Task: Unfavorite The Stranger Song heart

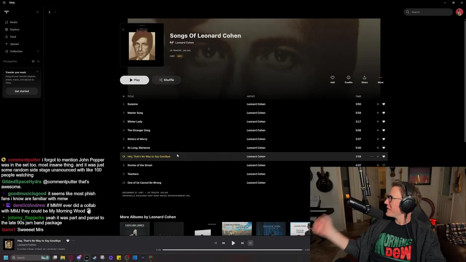Action: (x=383, y=130)
